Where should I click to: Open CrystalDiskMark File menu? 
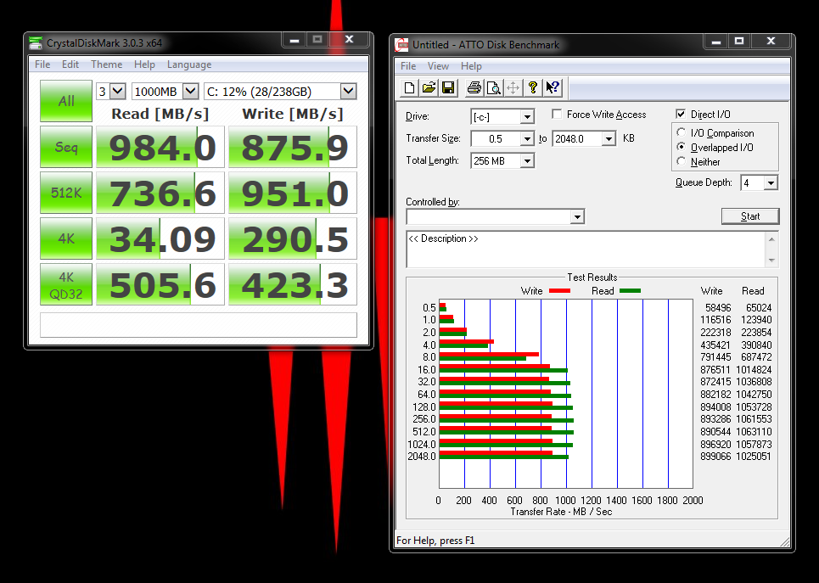42,64
